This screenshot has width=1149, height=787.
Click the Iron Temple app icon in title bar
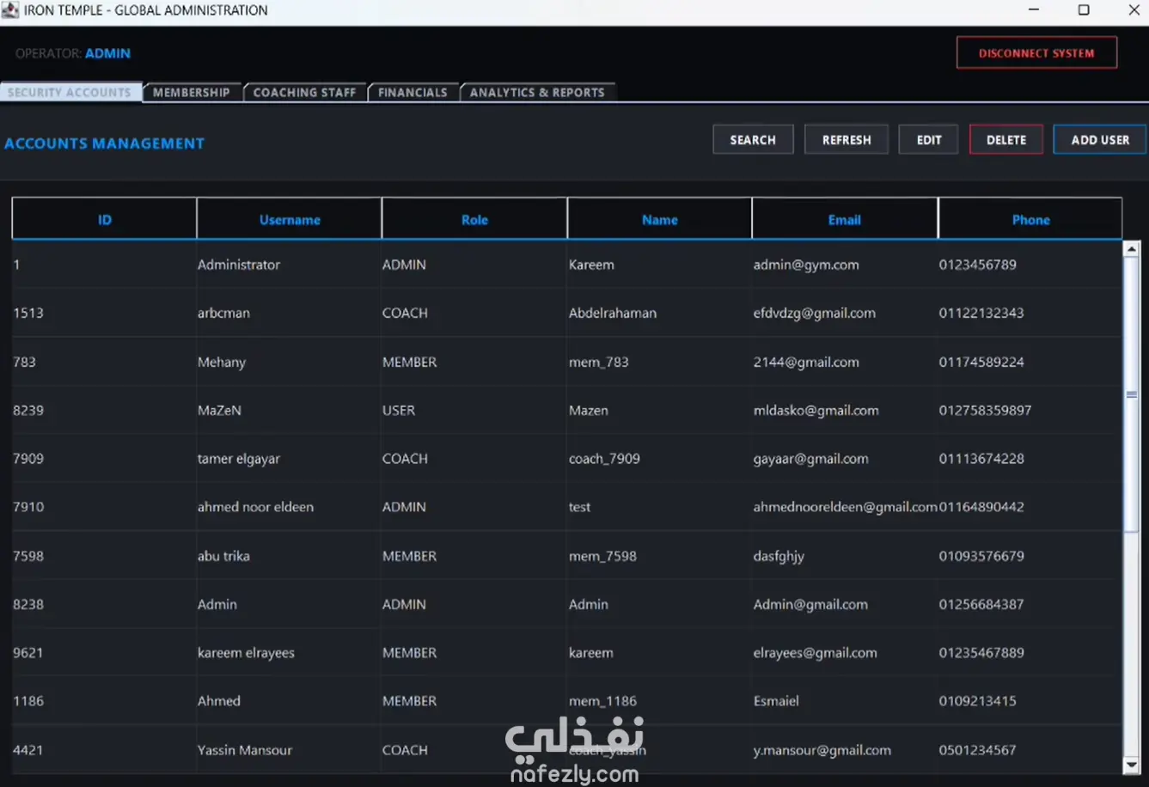[10, 10]
